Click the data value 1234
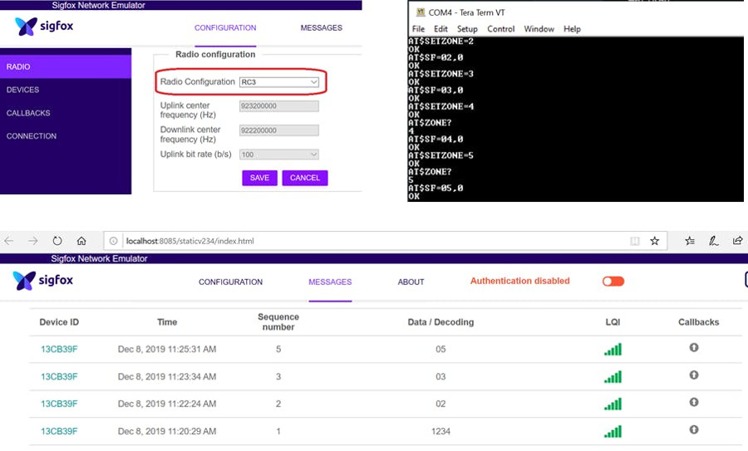Viewport: 748px width, 451px height. point(440,431)
